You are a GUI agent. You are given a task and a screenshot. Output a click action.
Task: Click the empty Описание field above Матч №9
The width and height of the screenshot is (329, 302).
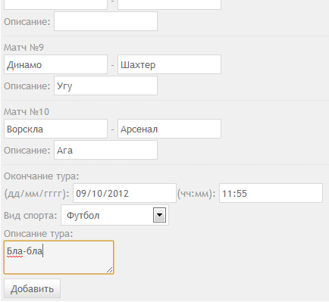pyautogui.click(x=105, y=21)
